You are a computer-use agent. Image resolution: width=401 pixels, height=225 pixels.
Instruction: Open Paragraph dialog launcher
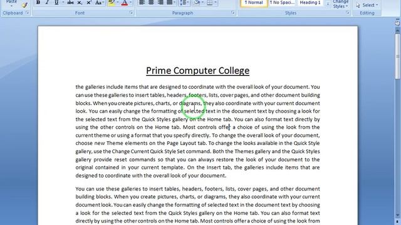[x=232, y=12]
